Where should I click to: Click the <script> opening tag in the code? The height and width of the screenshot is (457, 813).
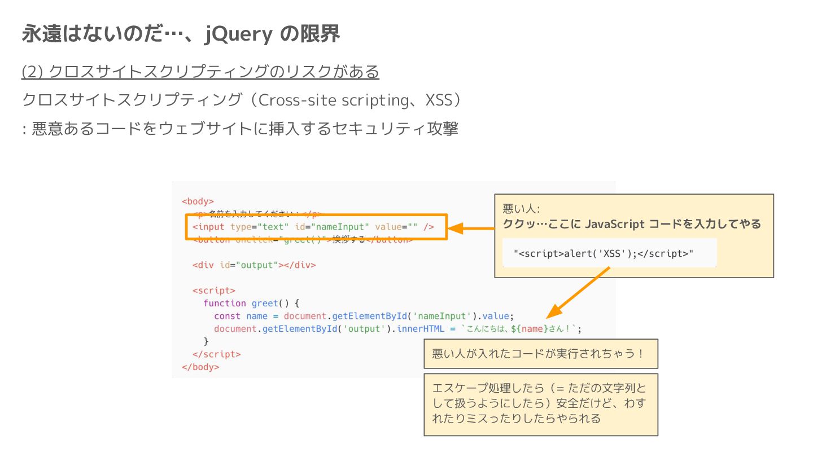click(214, 291)
